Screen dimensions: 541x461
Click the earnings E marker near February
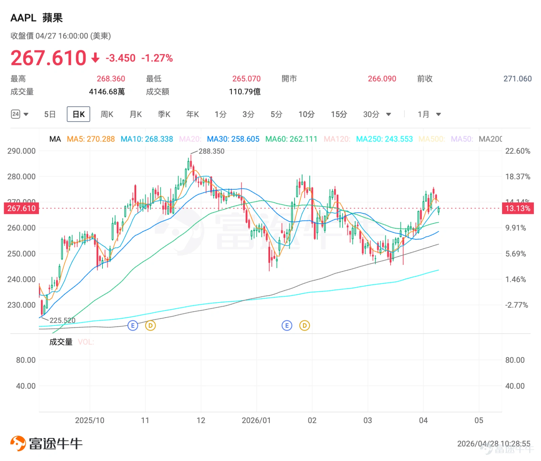[x=287, y=325]
